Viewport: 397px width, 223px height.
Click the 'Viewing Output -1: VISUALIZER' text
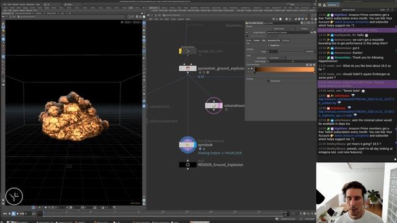coord(220,153)
